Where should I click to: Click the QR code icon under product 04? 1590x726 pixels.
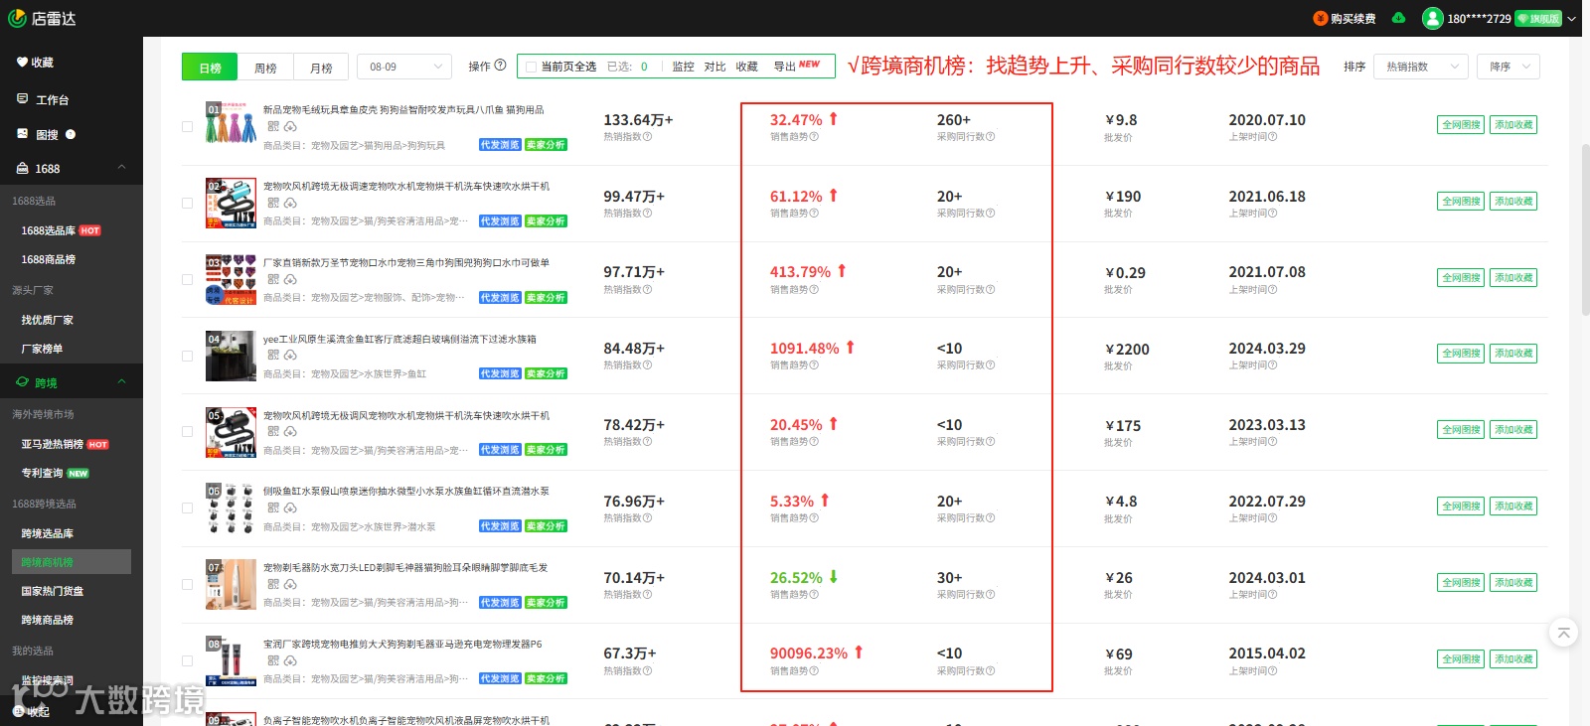pyautogui.click(x=273, y=355)
